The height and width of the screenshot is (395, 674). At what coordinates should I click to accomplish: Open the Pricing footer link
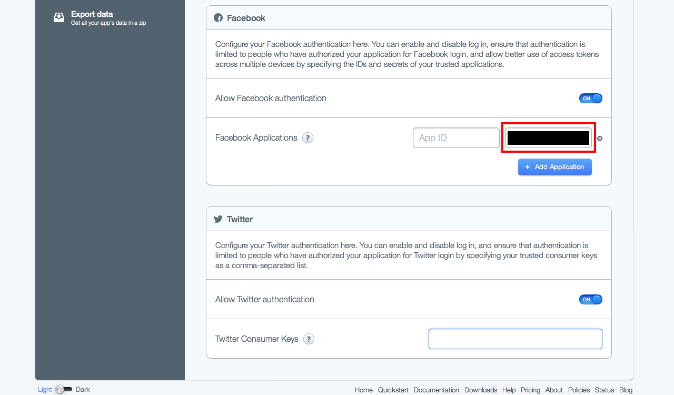pos(530,390)
